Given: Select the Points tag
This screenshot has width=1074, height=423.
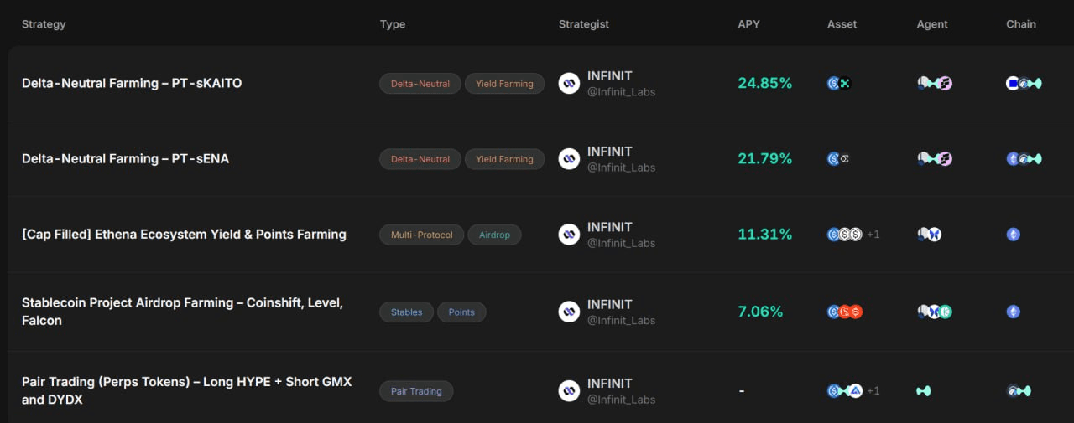Looking at the screenshot, I should pyautogui.click(x=461, y=312).
